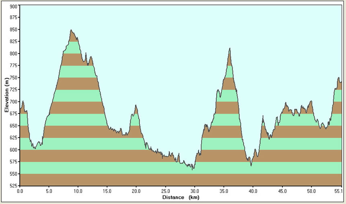
Task: Click the 45.0 distance axis label
Action: point(282,191)
